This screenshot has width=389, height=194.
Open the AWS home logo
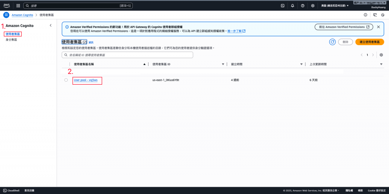point(6,5)
